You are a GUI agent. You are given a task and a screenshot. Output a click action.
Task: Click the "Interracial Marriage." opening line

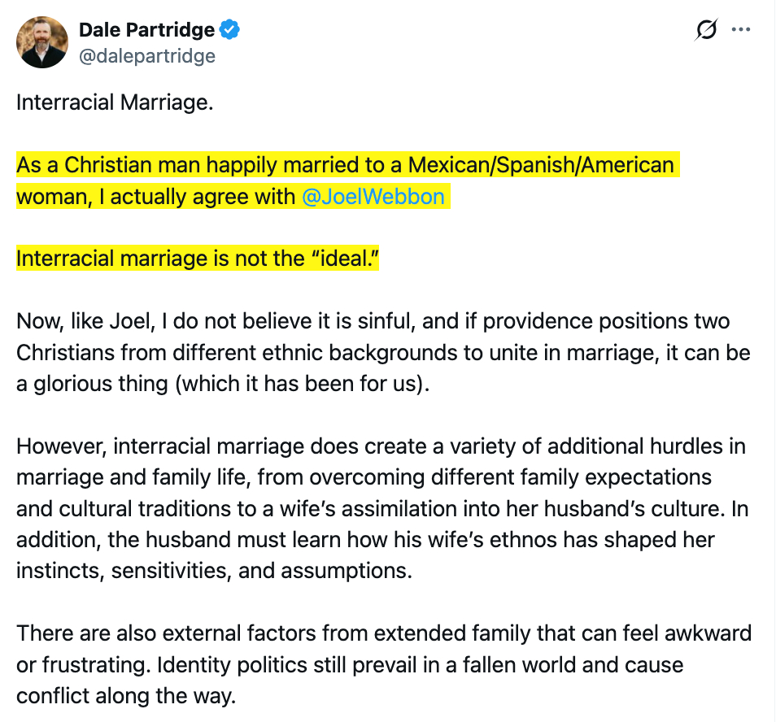tap(115, 103)
